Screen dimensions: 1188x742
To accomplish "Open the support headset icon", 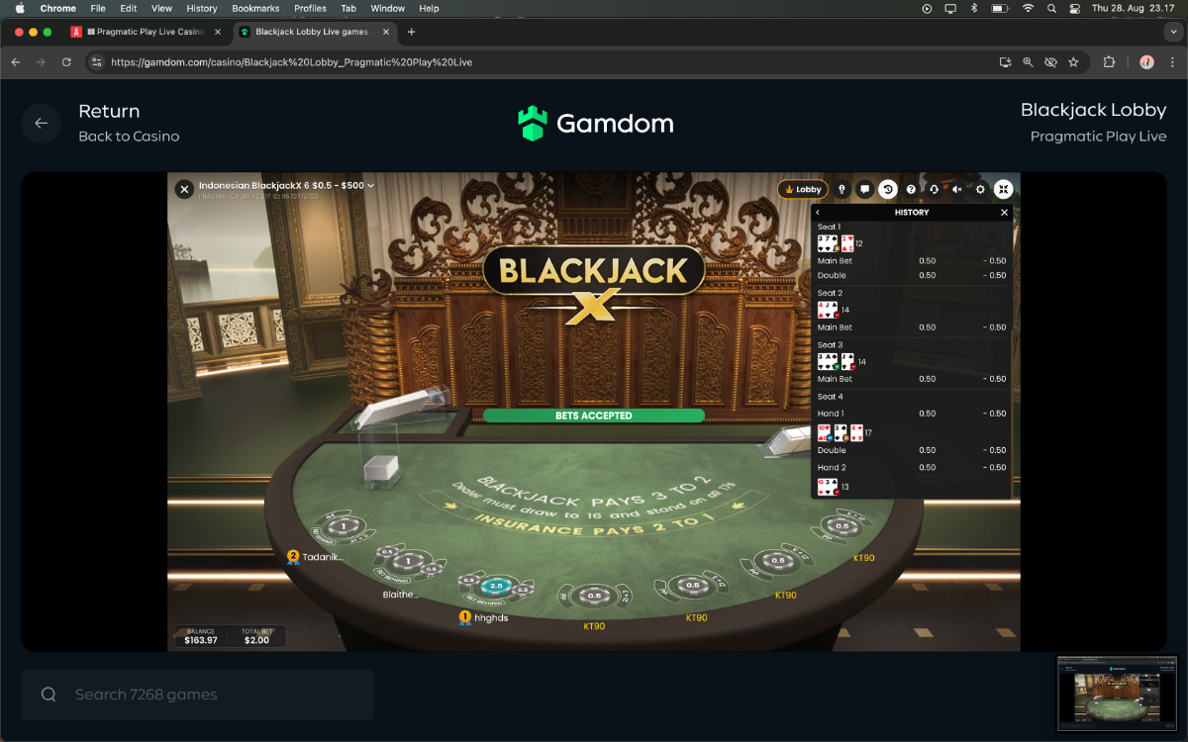I will point(934,189).
